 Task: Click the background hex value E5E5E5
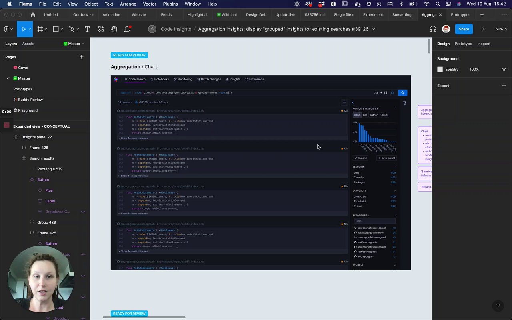(452, 69)
